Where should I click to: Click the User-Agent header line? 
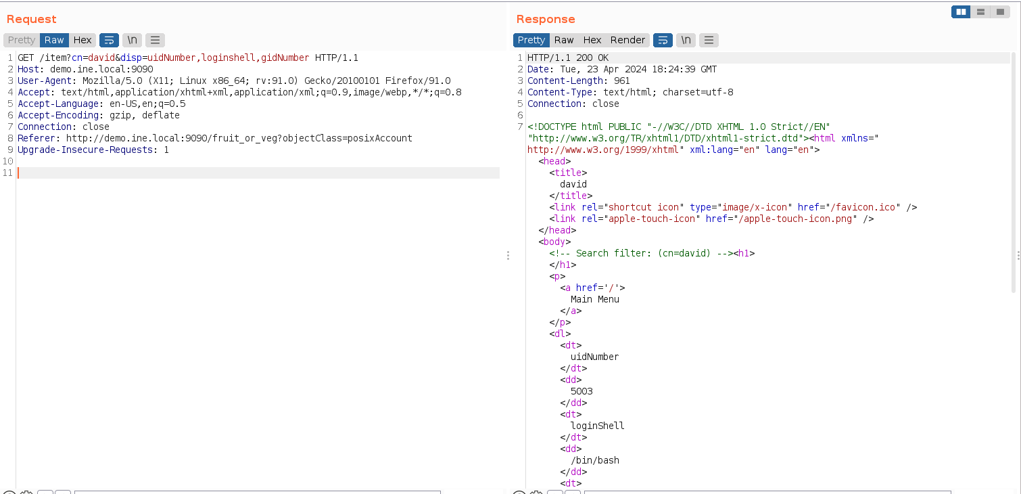coord(234,81)
